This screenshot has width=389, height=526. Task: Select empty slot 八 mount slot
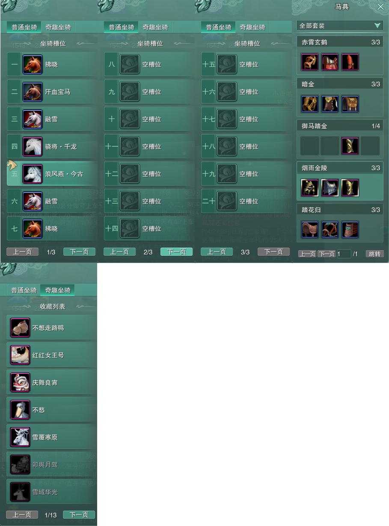(x=149, y=65)
